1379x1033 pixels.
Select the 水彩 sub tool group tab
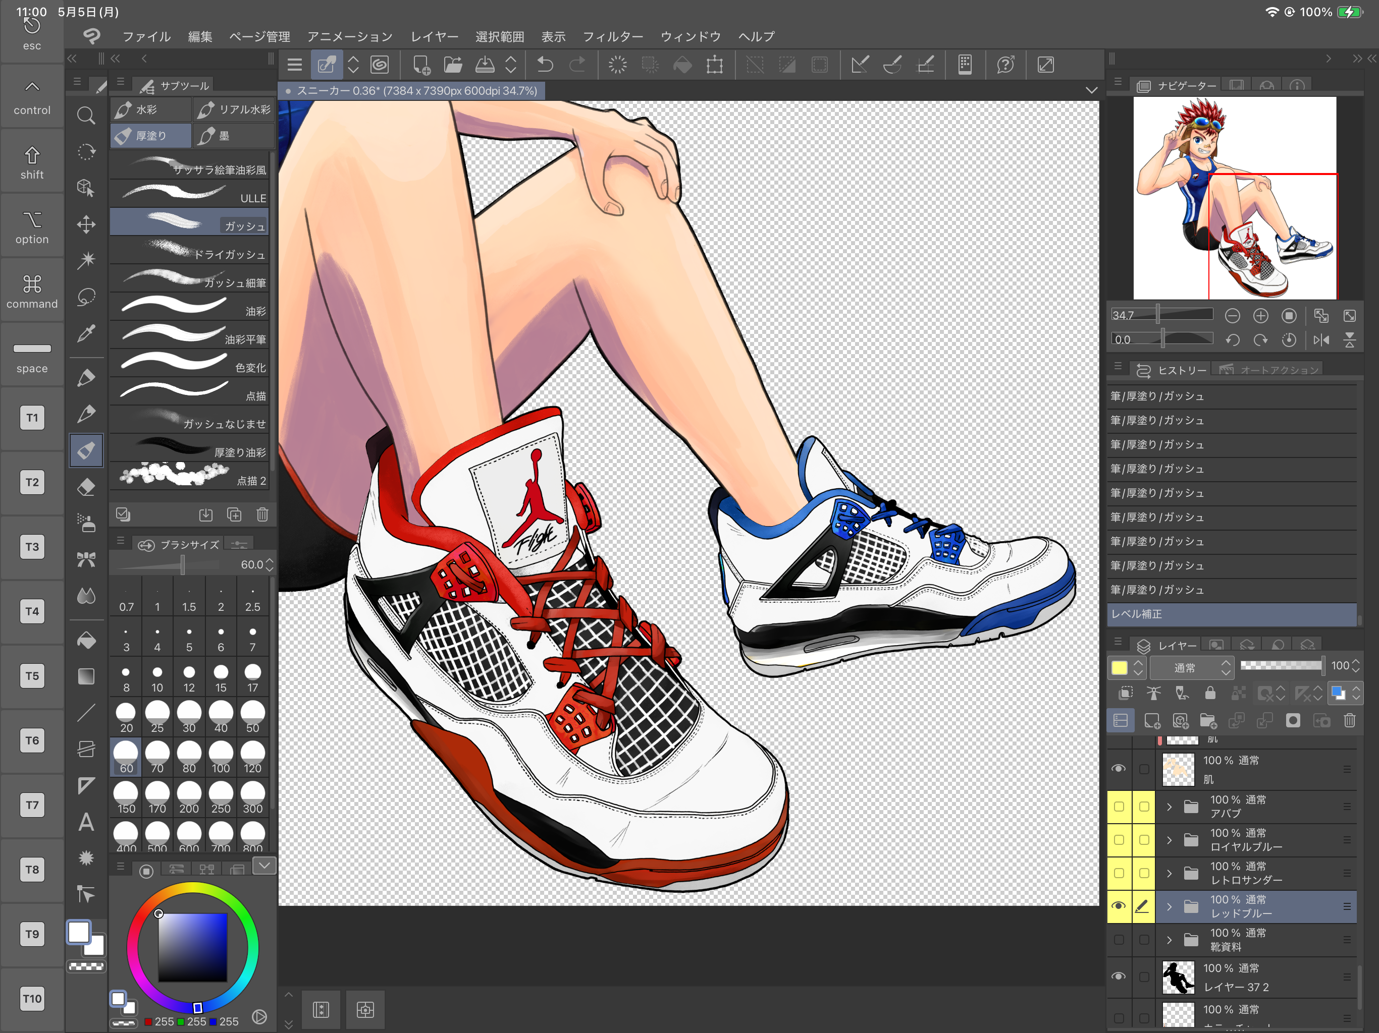pos(151,109)
